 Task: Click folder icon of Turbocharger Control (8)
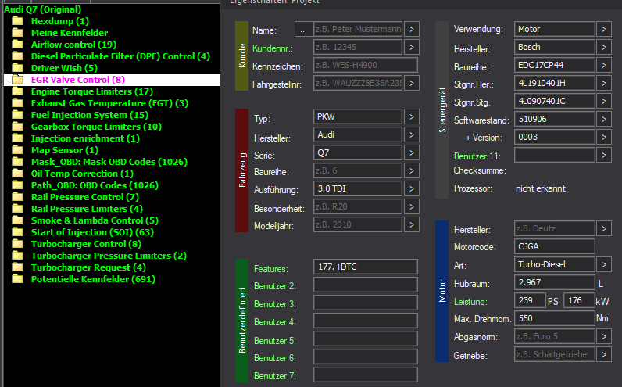pyautogui.click(x=17, y=244)
